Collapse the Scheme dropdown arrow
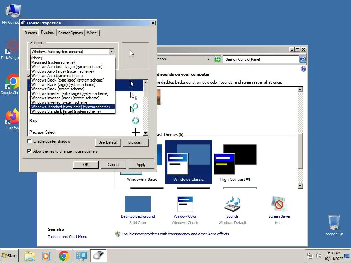The width and height of the screenshot is (351, 263). [111, 52]
